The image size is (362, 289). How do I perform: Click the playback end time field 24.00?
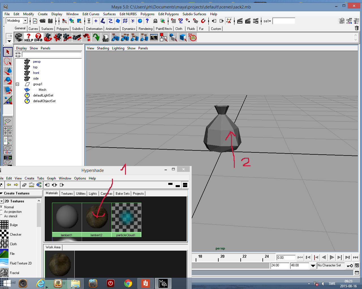280,266
